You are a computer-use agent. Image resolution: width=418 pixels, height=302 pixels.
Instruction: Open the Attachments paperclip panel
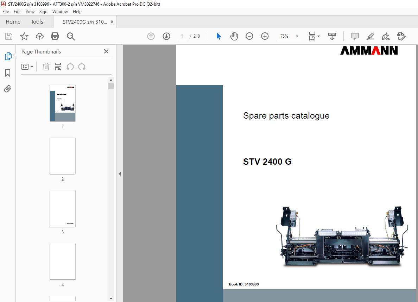tap(8, 89)
